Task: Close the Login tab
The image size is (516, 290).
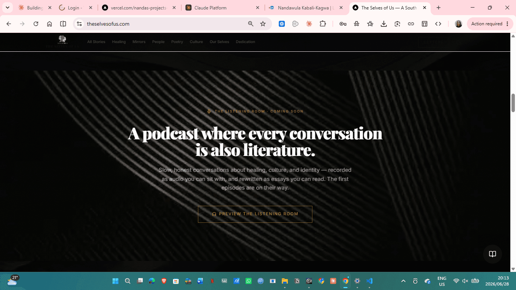Action: tap(90, 8)
